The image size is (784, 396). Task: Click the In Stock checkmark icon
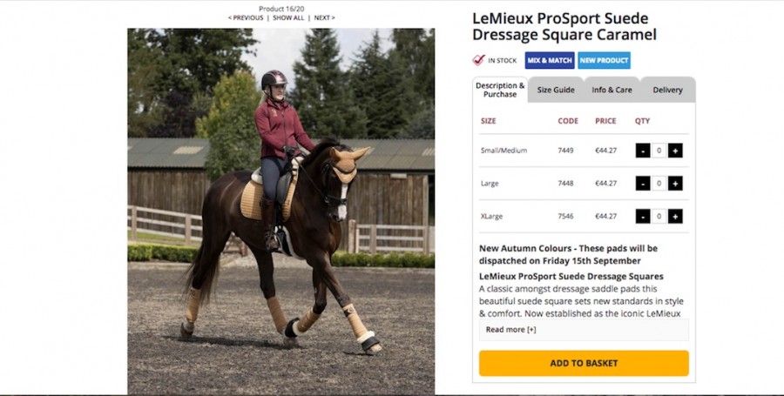[x=478, y=60]
